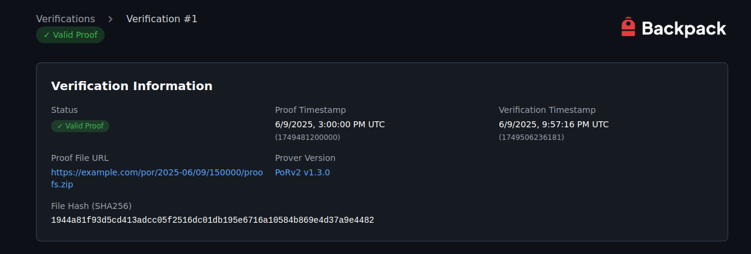
Task: Click the epoch value 1749481200000
Action: (x=308, y=138)
